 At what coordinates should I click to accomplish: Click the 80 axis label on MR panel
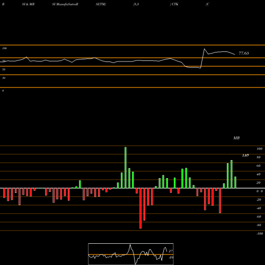(259, 157)
